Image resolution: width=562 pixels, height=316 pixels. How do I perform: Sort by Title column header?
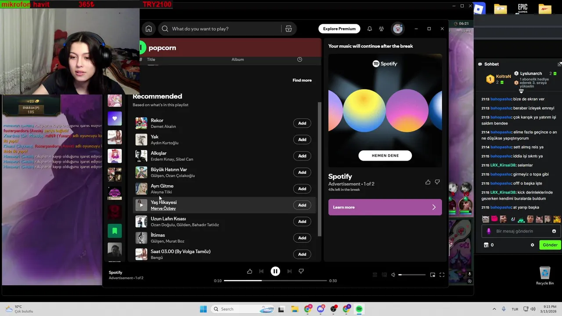tap(151, 59)
